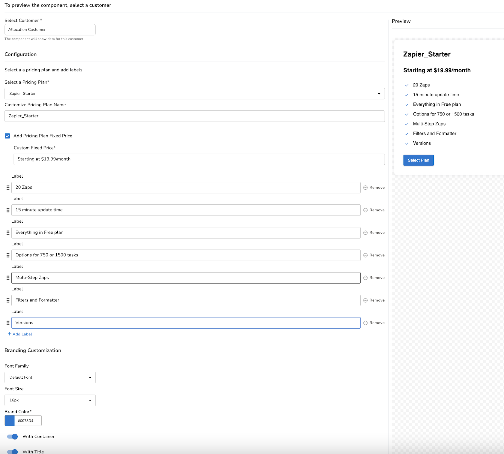The image size is (504, 454).
Task: Click Options for 750 or 1500 tasks in preview
Action: tap(444, 114)
